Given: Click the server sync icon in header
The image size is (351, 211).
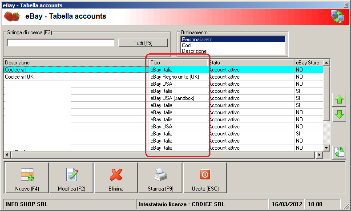Looking at the screenshot, I should click(338, 16).
